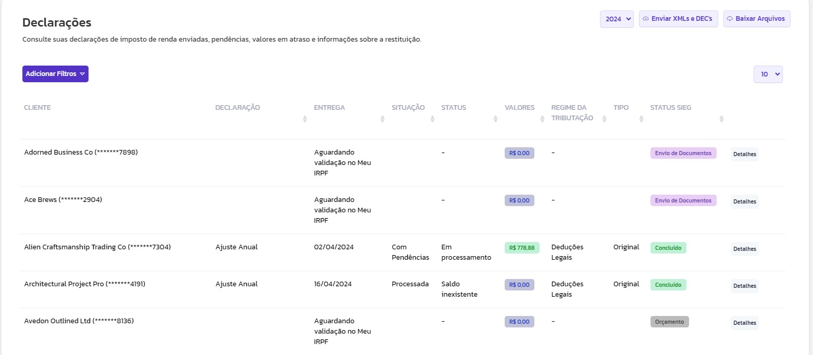
Task: Click delivery date 16/04/2024
Action: pos(333,284)
